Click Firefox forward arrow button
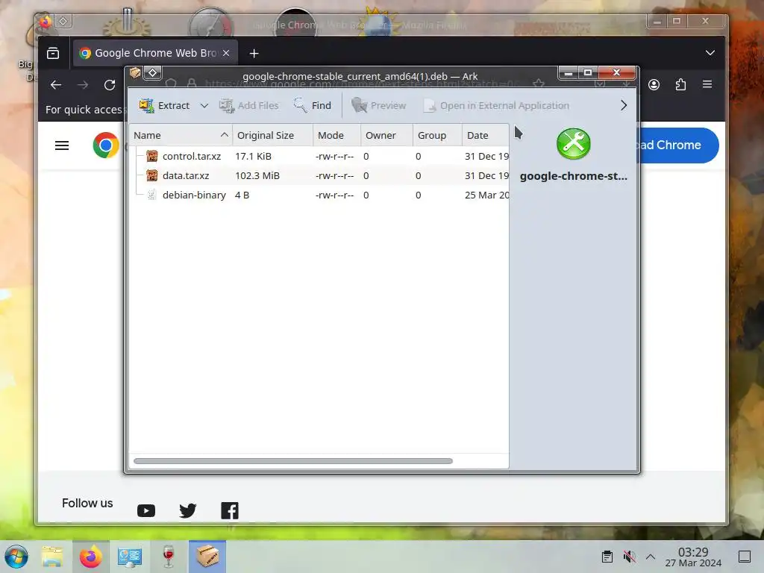The width and height of the screenshot is (764, 573). pos(83,85)
